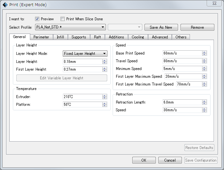Expand the Layer Height Mode dropdown

coord(85,54)
